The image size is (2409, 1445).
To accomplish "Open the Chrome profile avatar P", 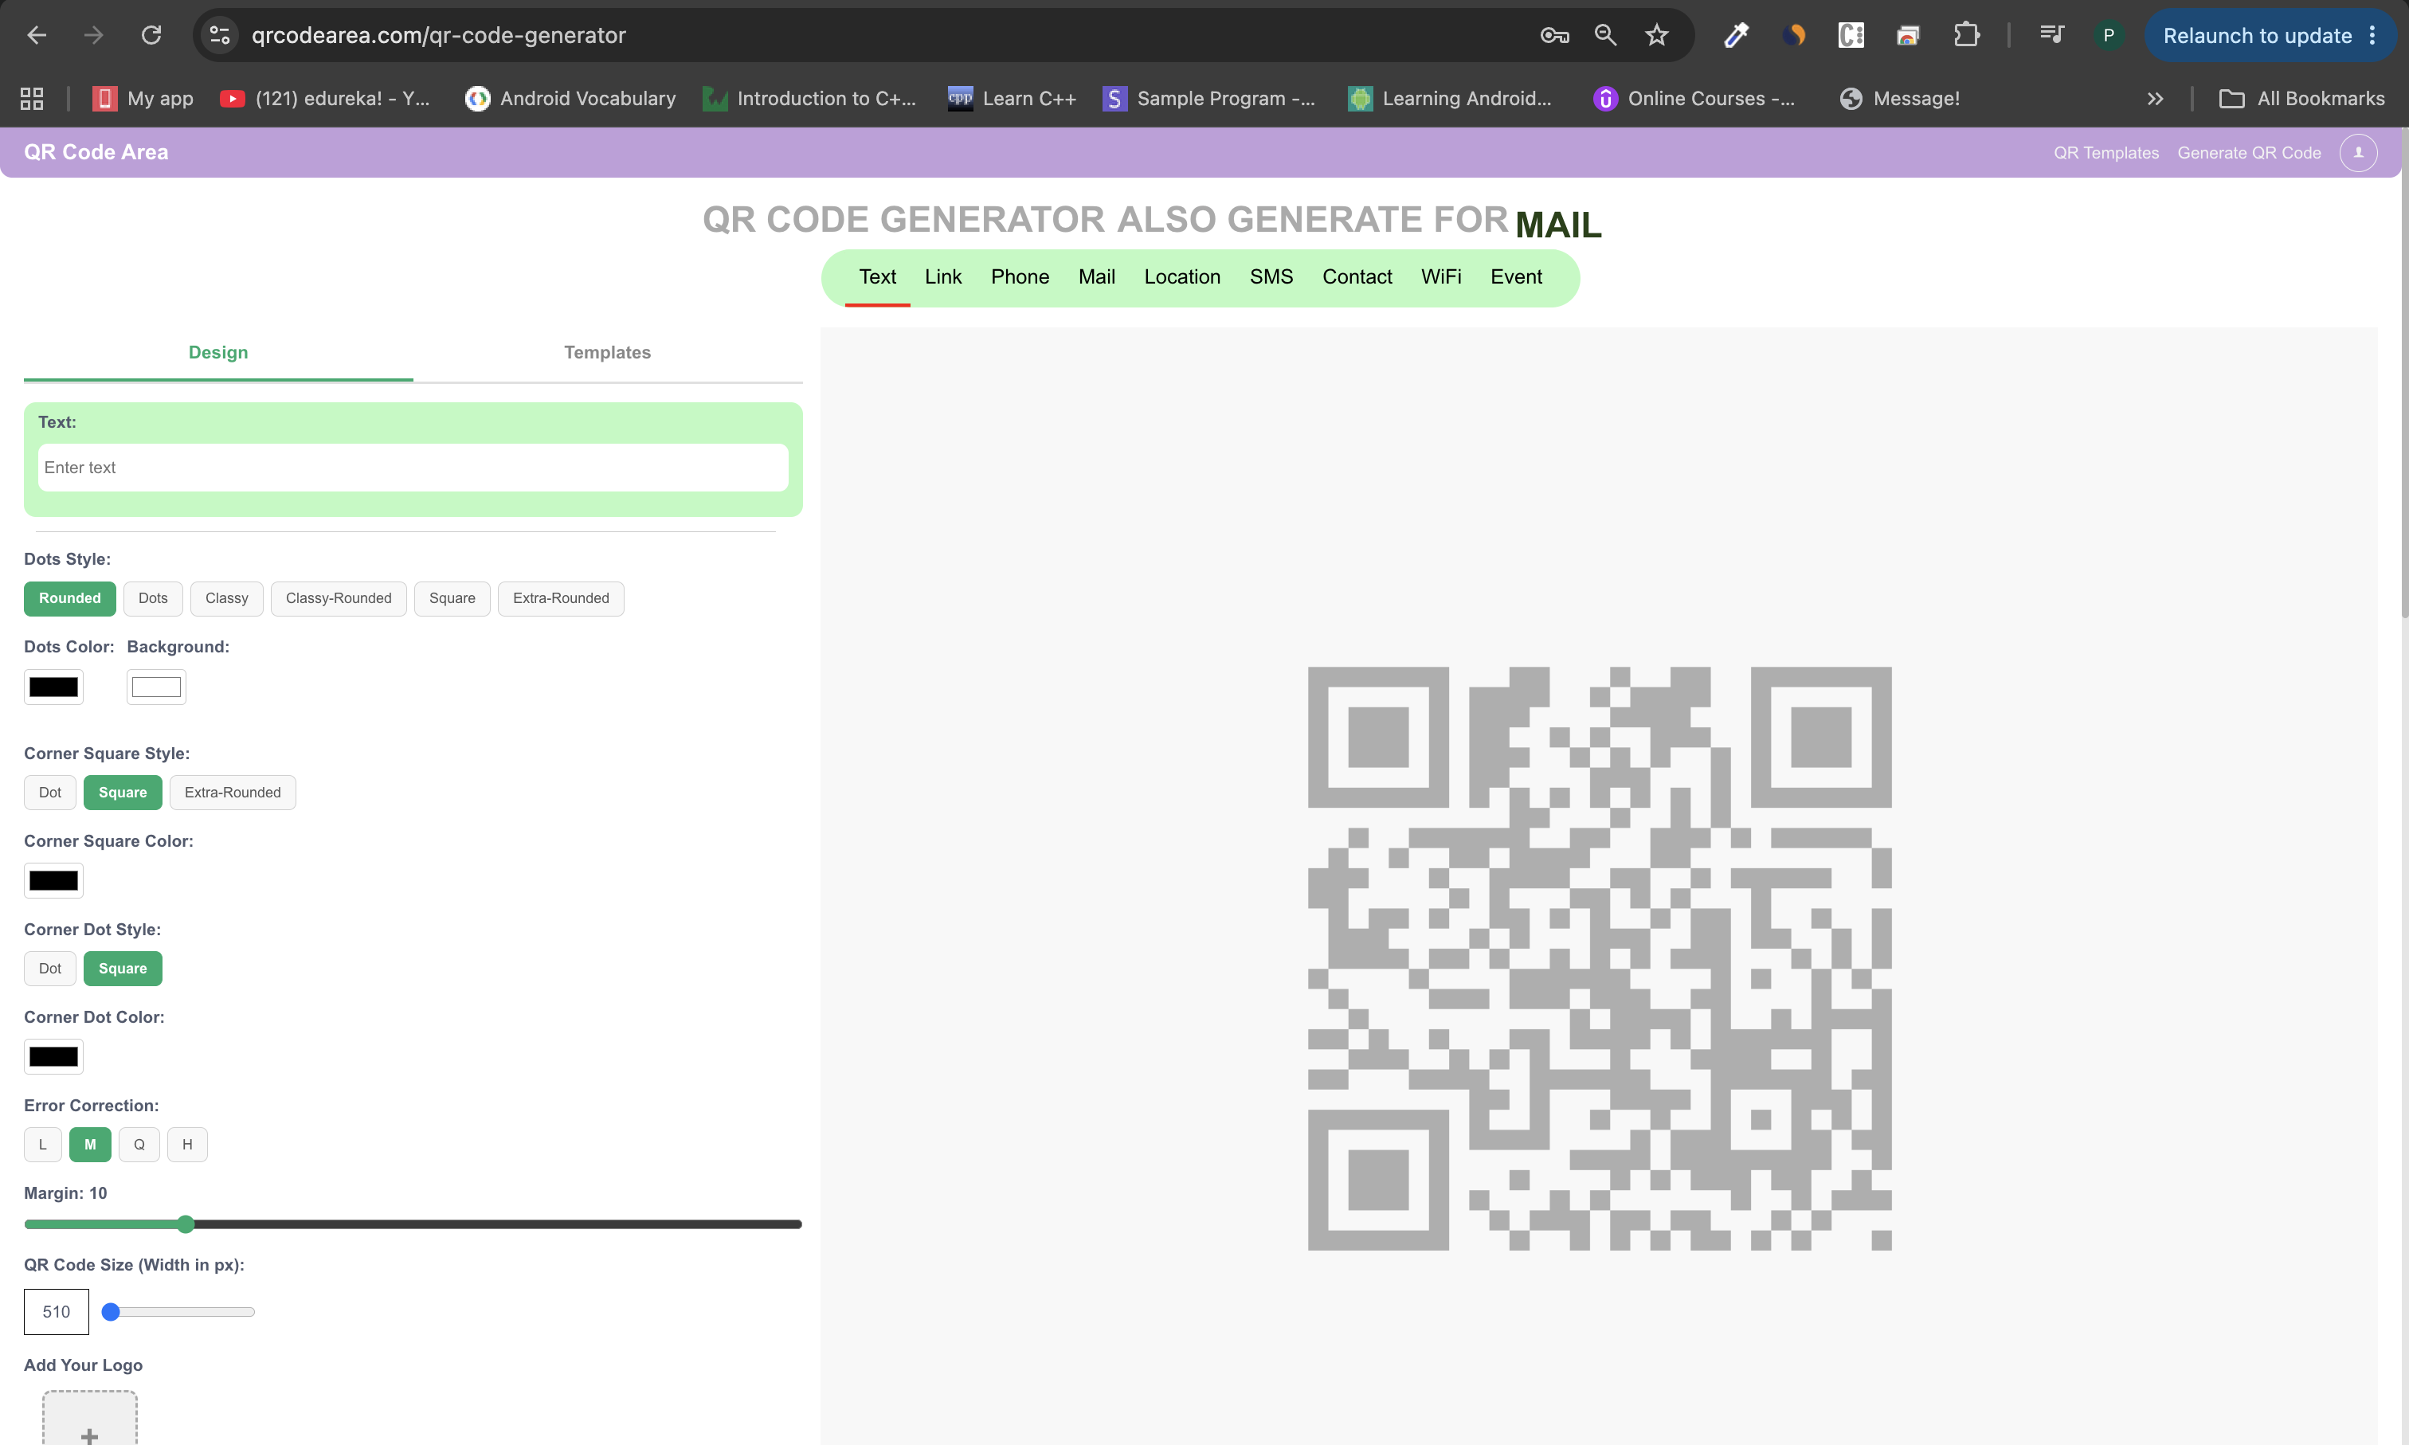I will [2108, 35].
